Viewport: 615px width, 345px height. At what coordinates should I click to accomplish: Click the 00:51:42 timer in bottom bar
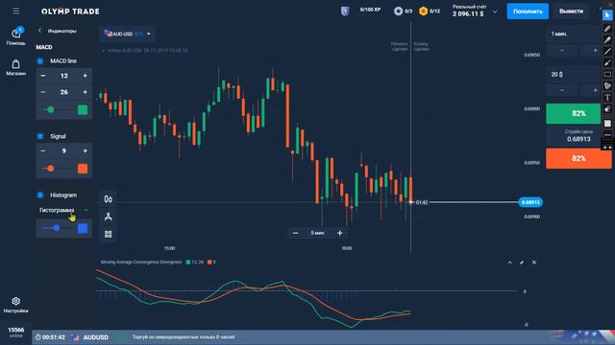[x=54, y=337]
